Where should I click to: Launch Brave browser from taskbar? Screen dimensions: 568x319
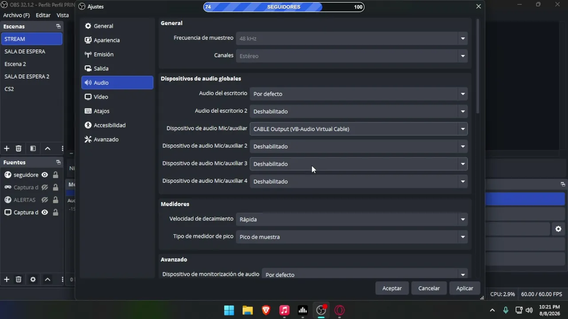pyautogui.click(x=266, y=310)
